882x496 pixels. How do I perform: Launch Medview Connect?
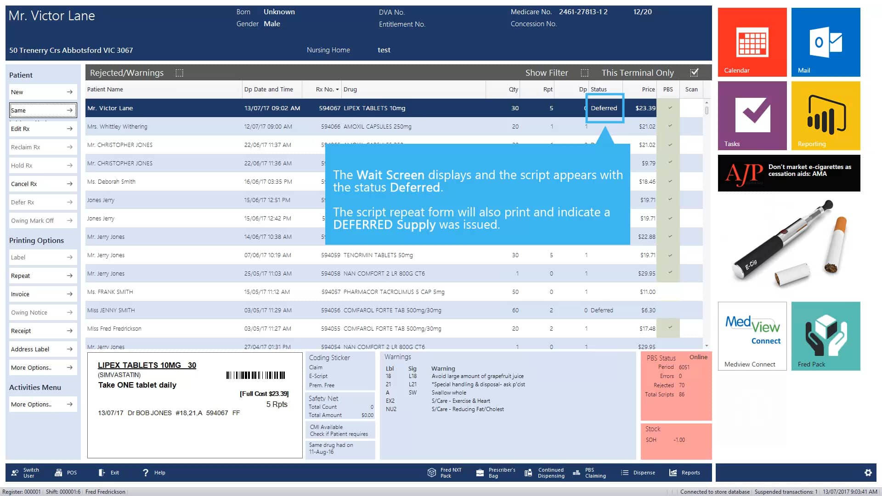(x=752, y=335)
